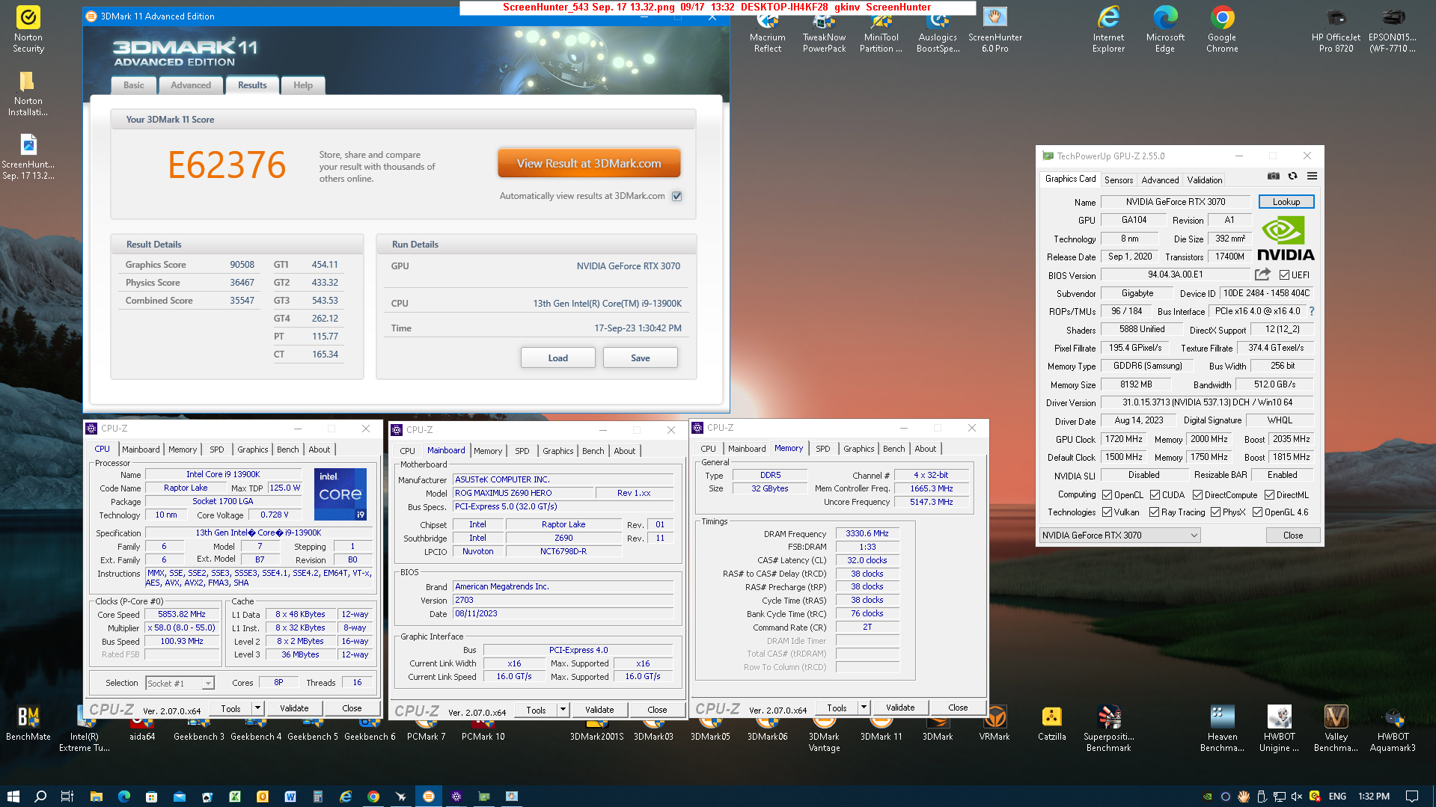The height and width of the screenshot is (807, 1436).
Task: Toggle the UEFI checkbox in GPU-Z
Action: pos(1284,275)
